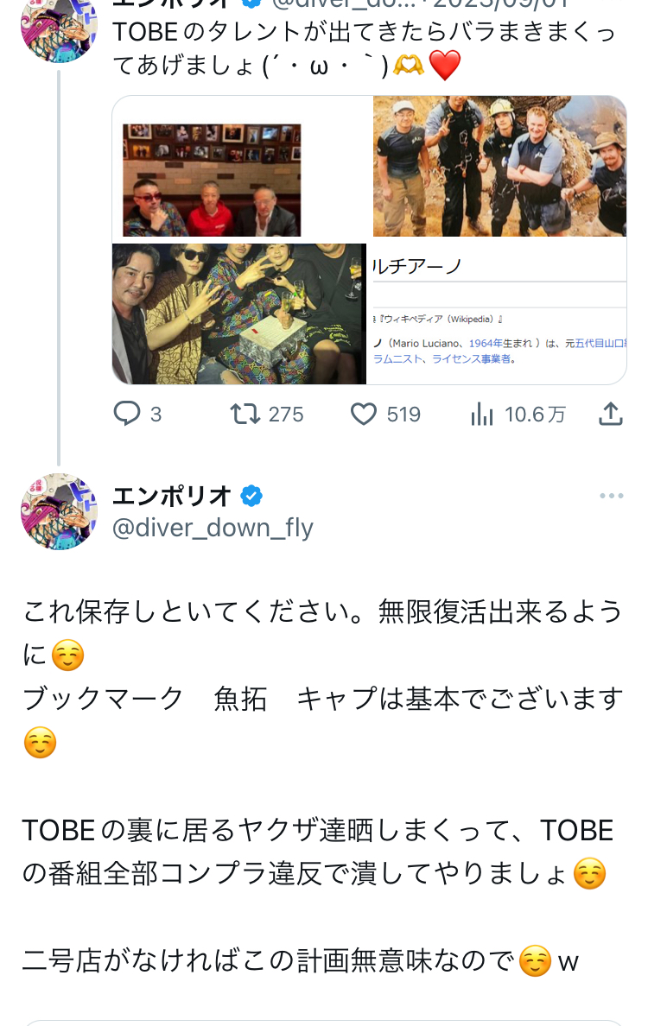Open replies via the speech bubble icon
This screenshot has width=648, height=1026.
(127, 415)
